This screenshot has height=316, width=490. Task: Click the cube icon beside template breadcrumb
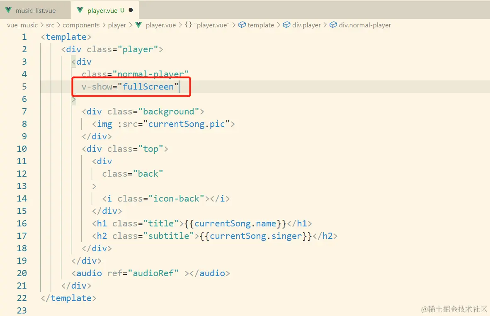(x=242, y=25)
